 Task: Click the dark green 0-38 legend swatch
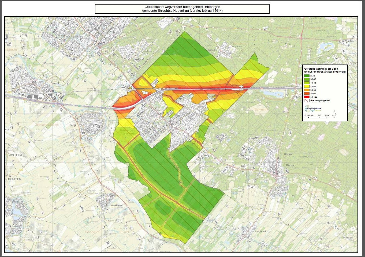coord(307,76)
